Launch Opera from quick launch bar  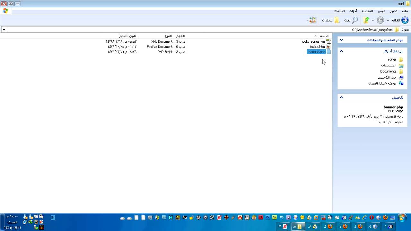[372, 218]
